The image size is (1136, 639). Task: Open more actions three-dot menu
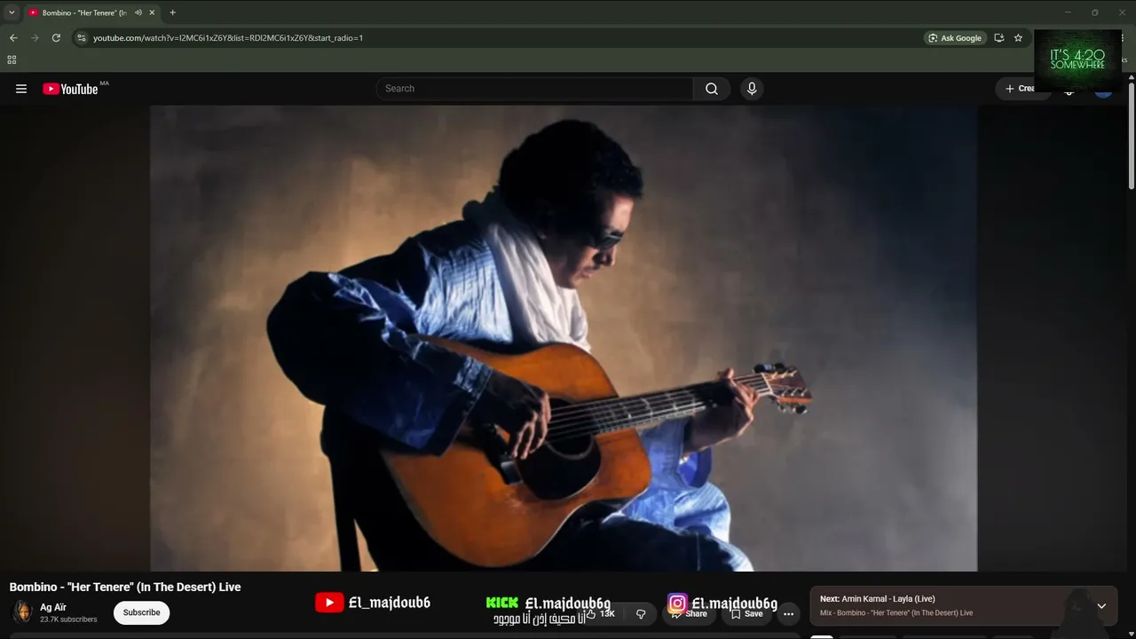[x=788, y=613]
